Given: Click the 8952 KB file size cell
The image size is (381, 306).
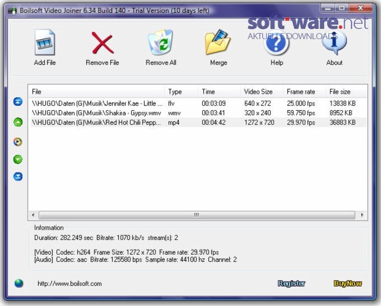Looking at the screenshot, I should point(341,113).
